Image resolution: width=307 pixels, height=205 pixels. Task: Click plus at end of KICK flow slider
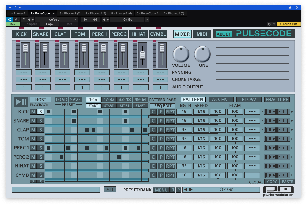pyautogui.click(x=292, y=112)
